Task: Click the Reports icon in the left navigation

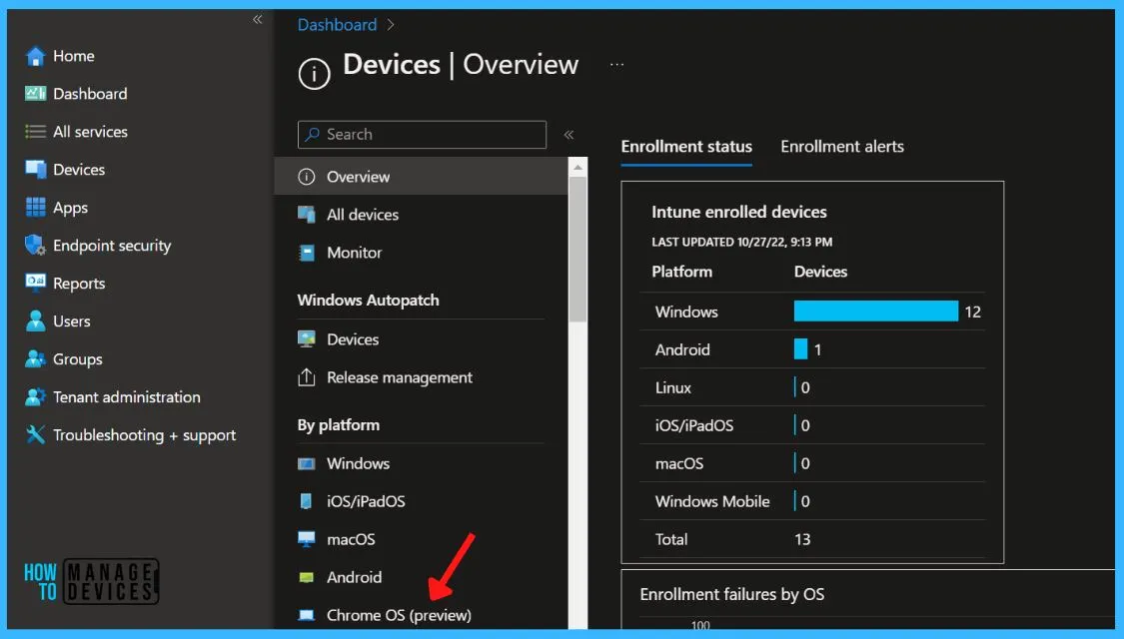Action: (35, 283)
